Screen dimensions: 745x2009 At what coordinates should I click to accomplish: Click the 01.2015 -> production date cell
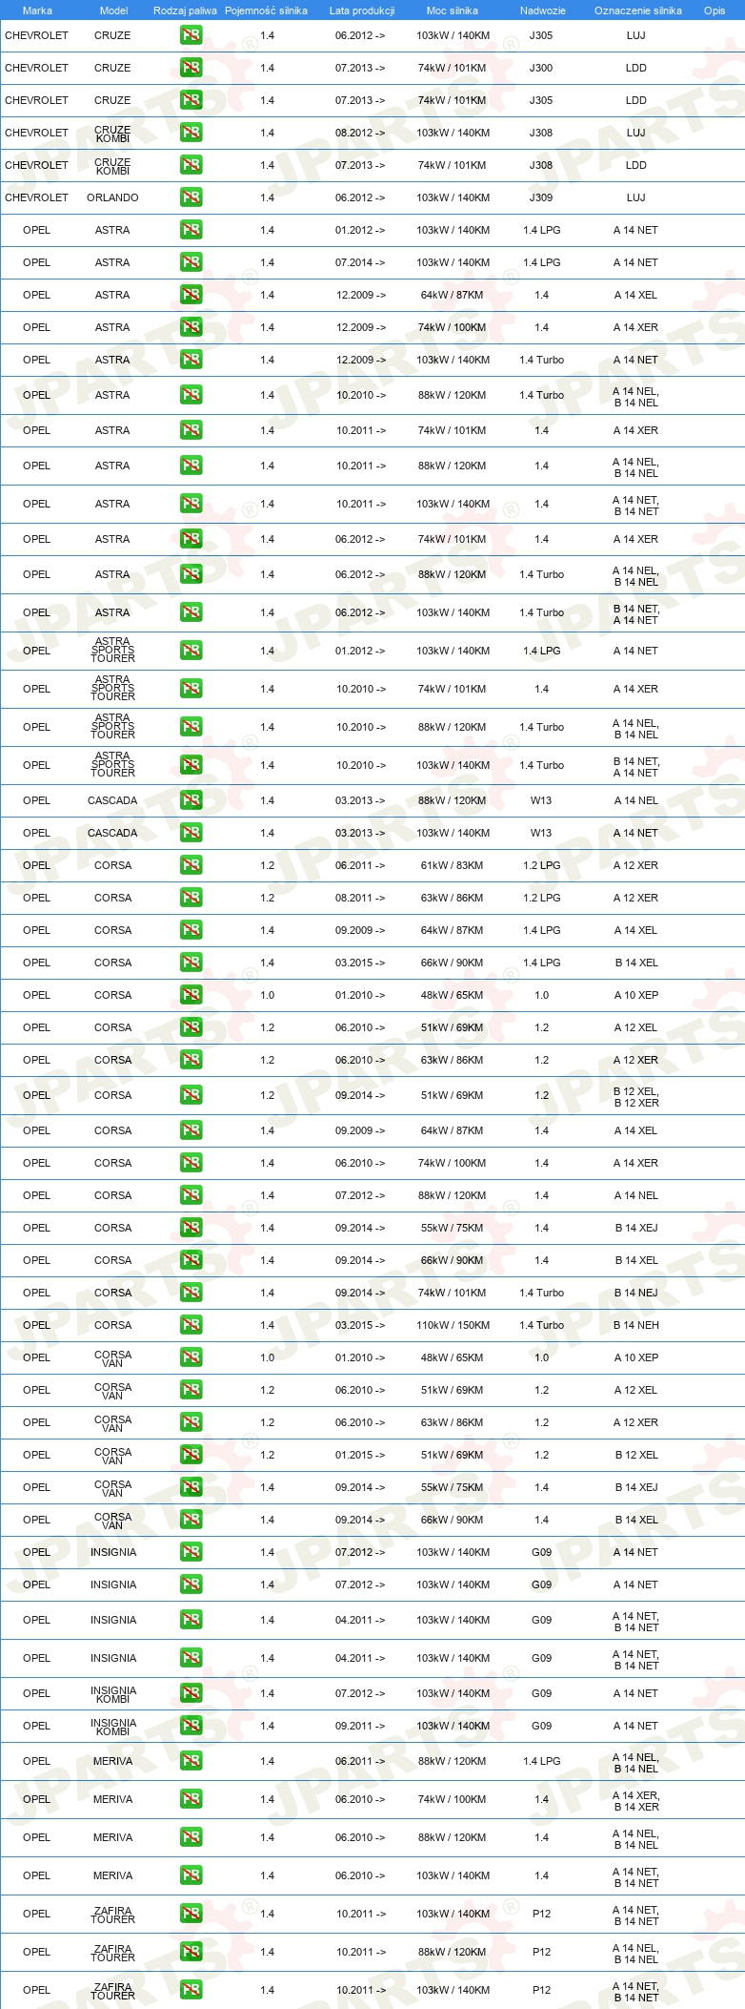point(360,1455)
